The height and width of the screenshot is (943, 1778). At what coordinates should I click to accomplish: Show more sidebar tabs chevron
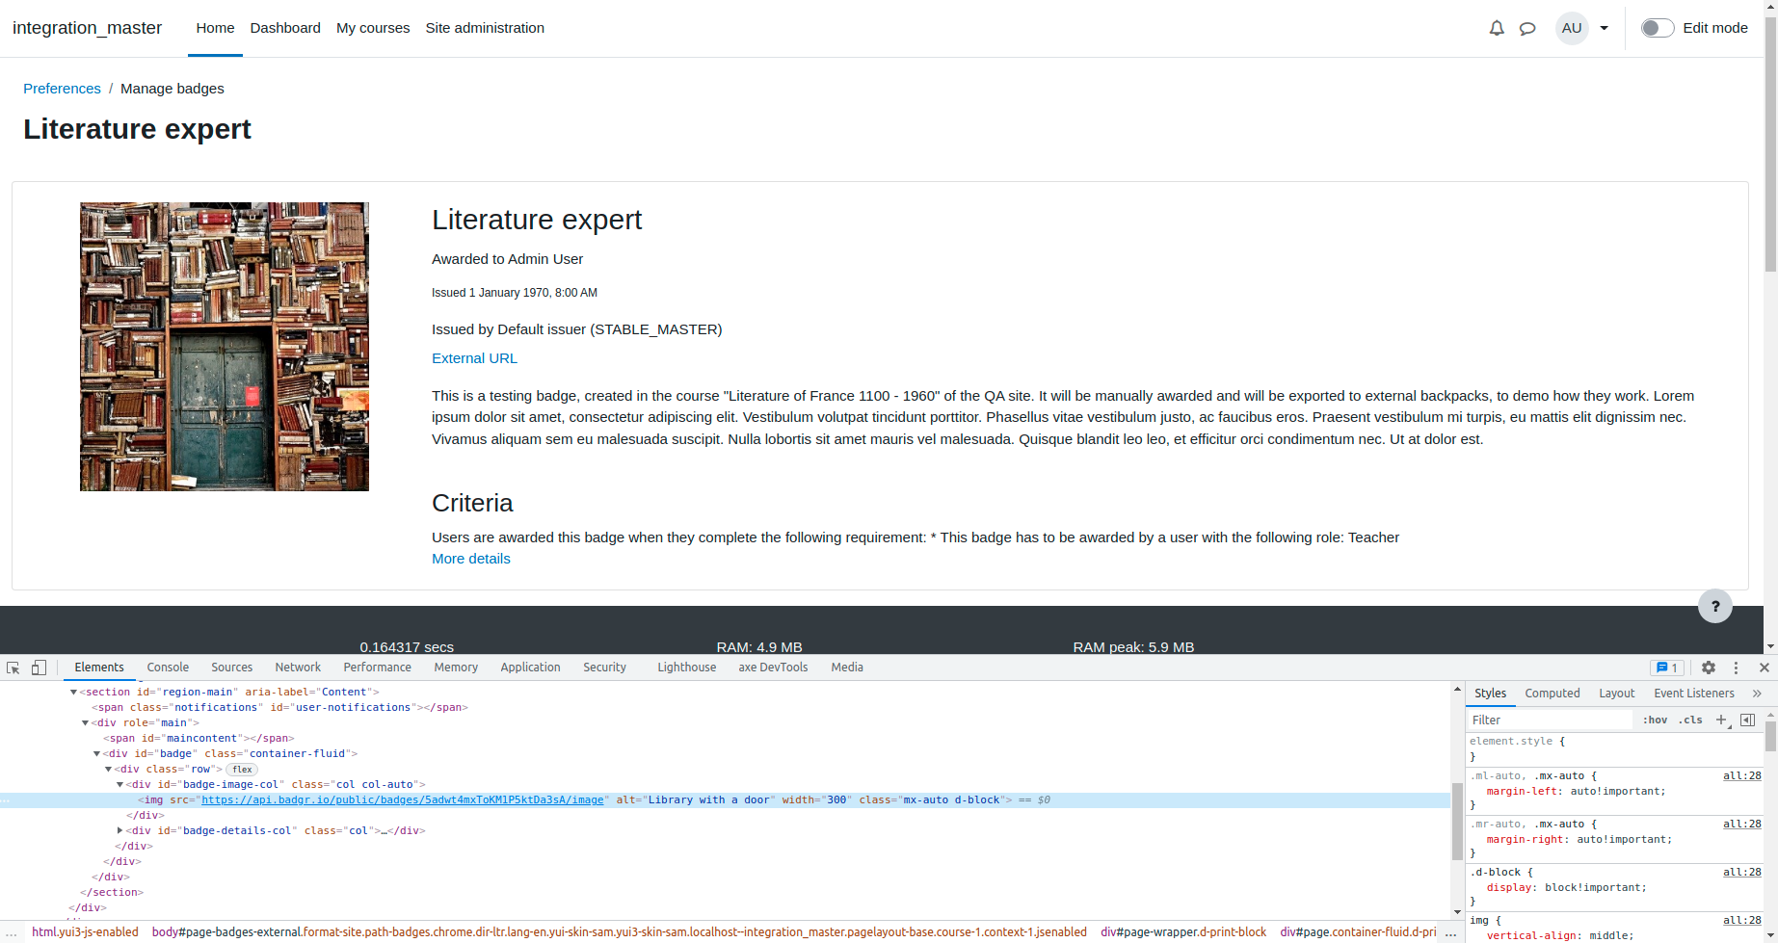[x=1757, y=694]
